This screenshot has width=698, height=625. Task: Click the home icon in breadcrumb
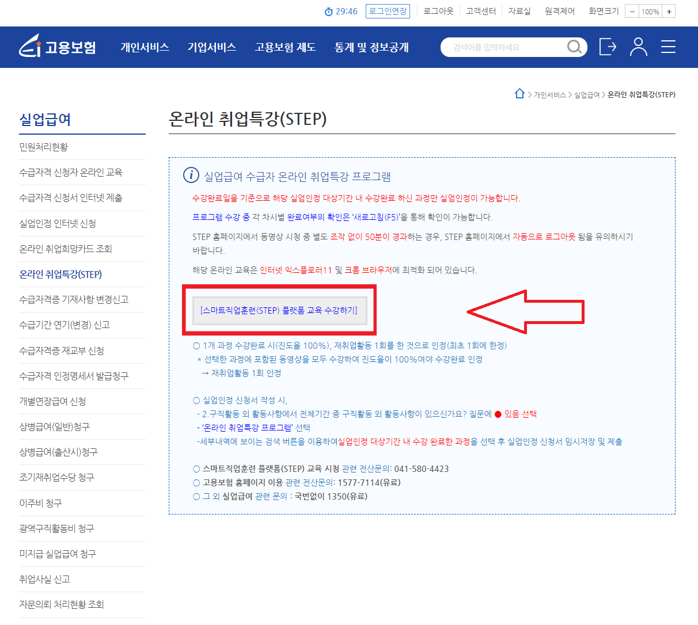(520, 93)
